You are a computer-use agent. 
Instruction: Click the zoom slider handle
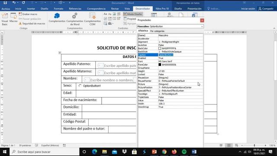coord(254,145)
